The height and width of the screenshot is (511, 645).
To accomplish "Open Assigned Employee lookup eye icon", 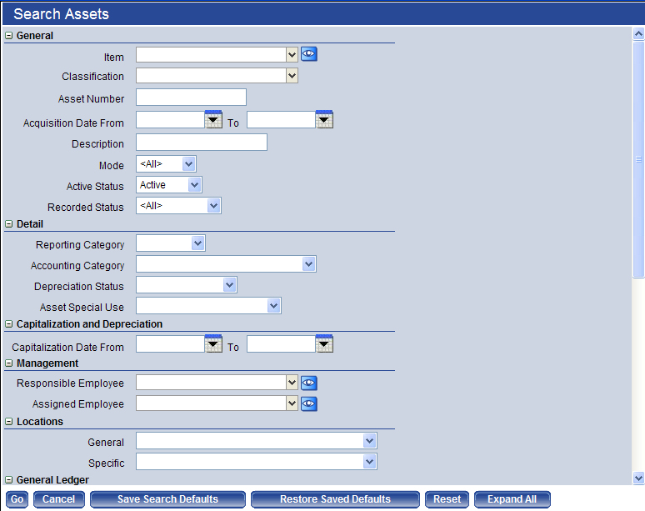I will click(309, 403).
